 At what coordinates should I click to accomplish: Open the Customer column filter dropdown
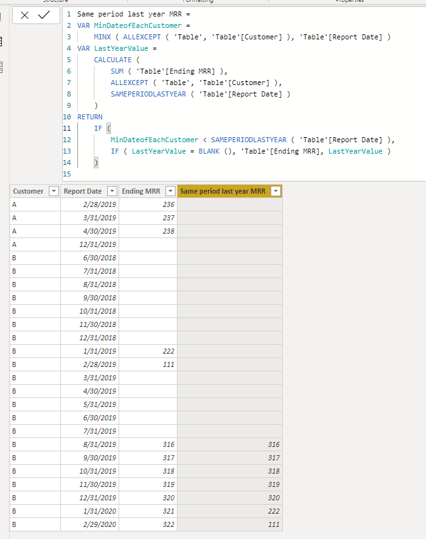tap(54, 191)
